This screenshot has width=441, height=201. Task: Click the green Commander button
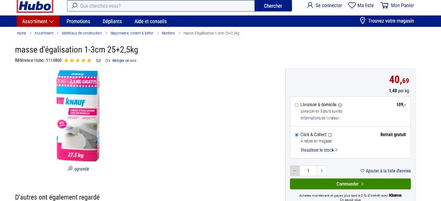pyautogui.click(x=350, y=184)
